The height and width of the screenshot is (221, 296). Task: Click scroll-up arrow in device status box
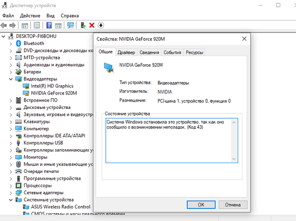(234, 122)
